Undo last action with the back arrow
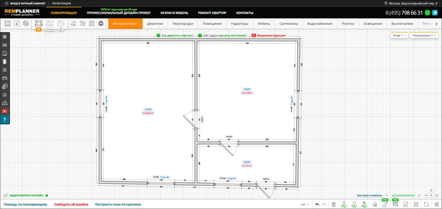 pos(317,205)
